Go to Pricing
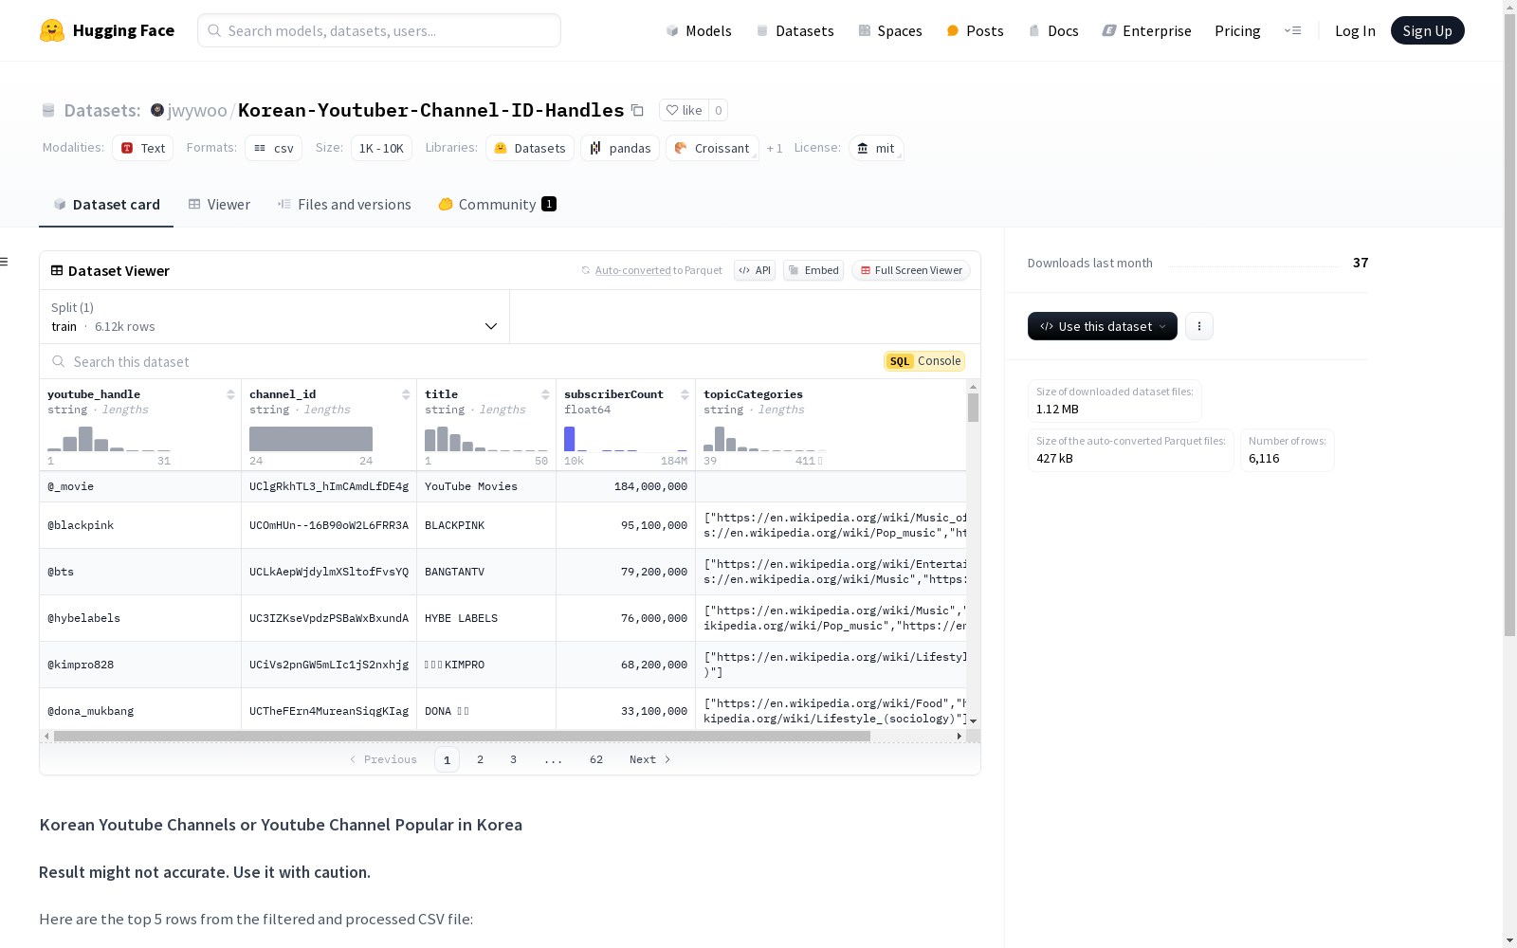This screenshot has height=948, width=1517. pos(1237,30)
